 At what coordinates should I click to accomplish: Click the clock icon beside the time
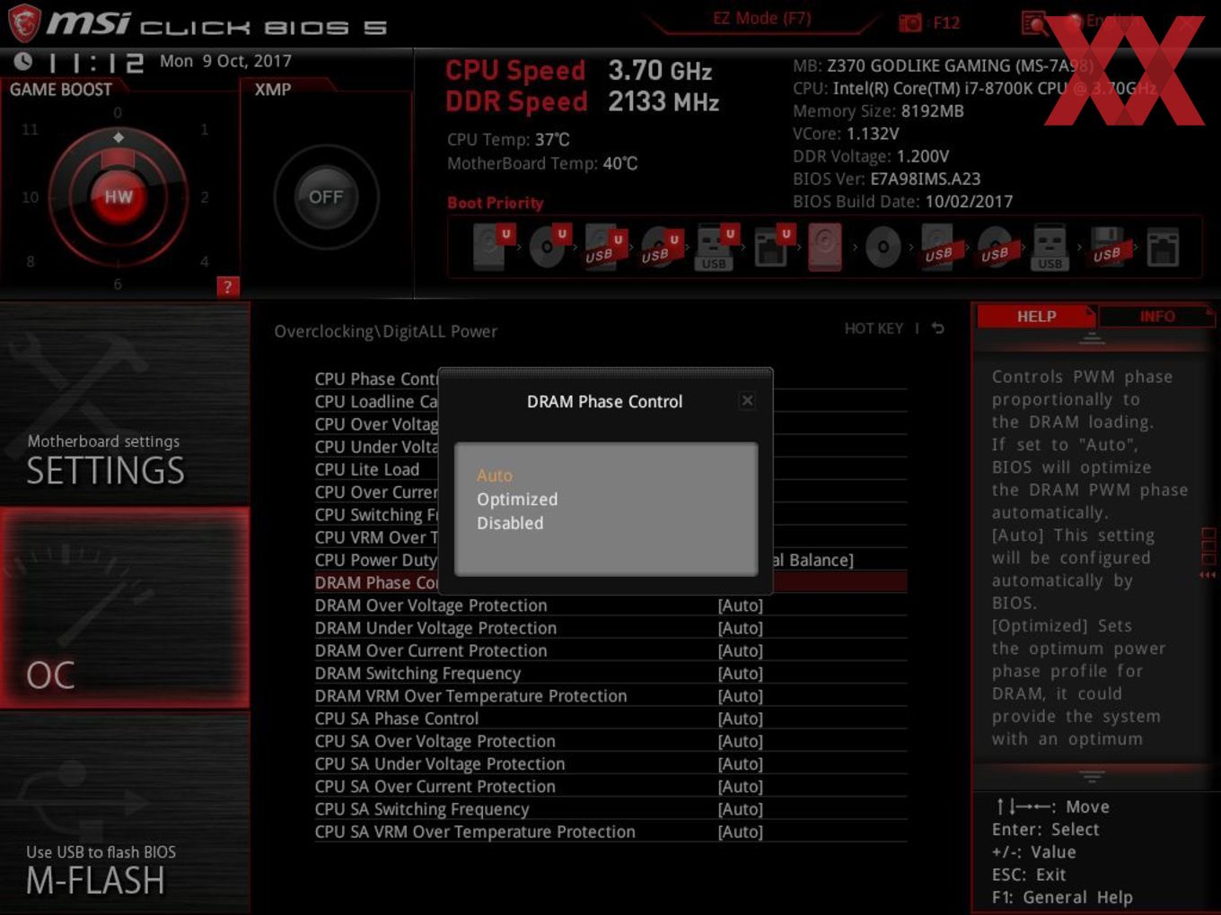[x=23, y=61]
